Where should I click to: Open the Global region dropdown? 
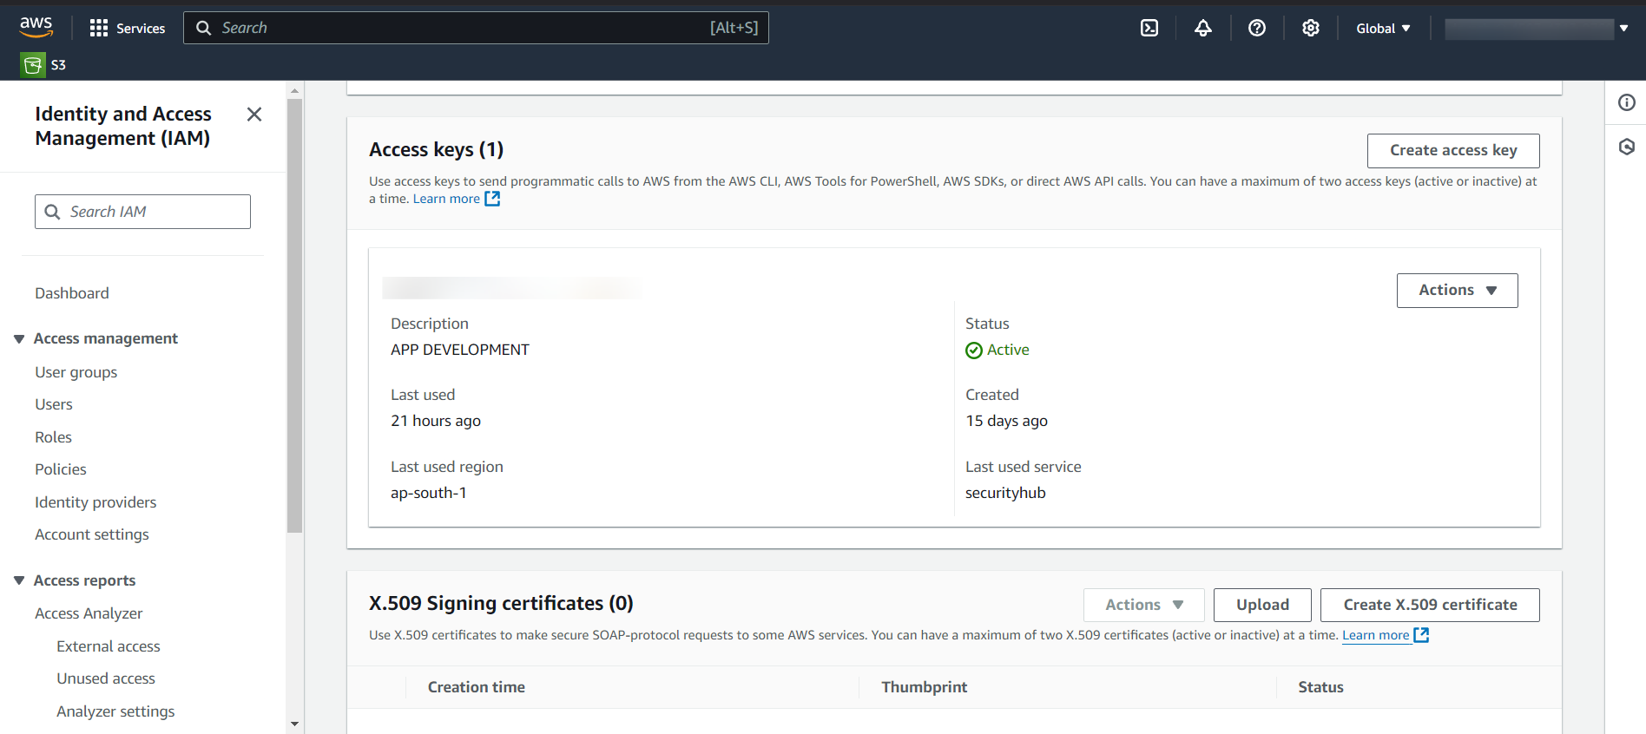coord(1383,28)
